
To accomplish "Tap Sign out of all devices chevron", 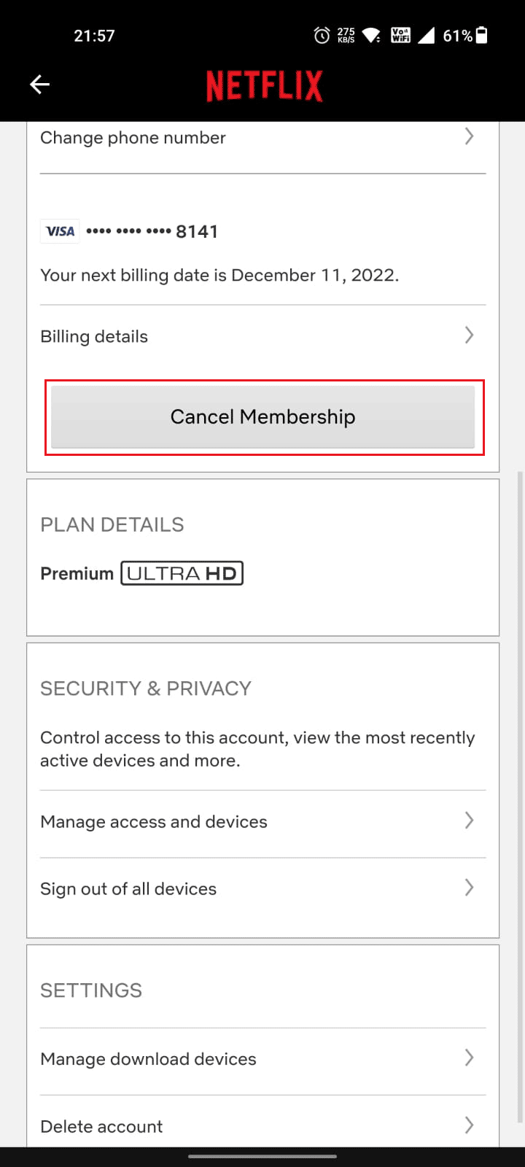I will coord(469,888).
